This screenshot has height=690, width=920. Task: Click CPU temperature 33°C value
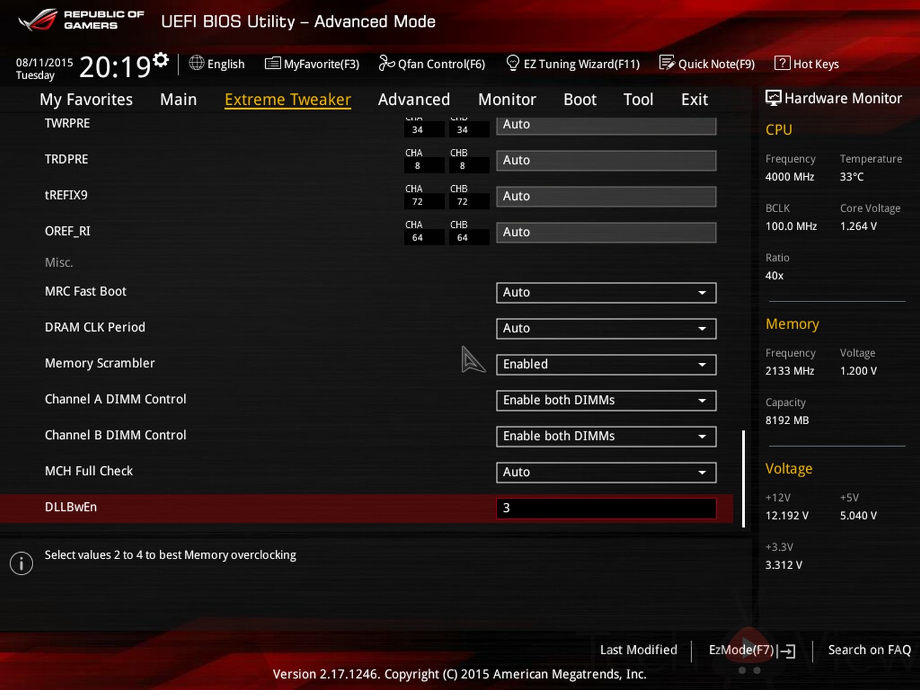click(x=852, y=177)
